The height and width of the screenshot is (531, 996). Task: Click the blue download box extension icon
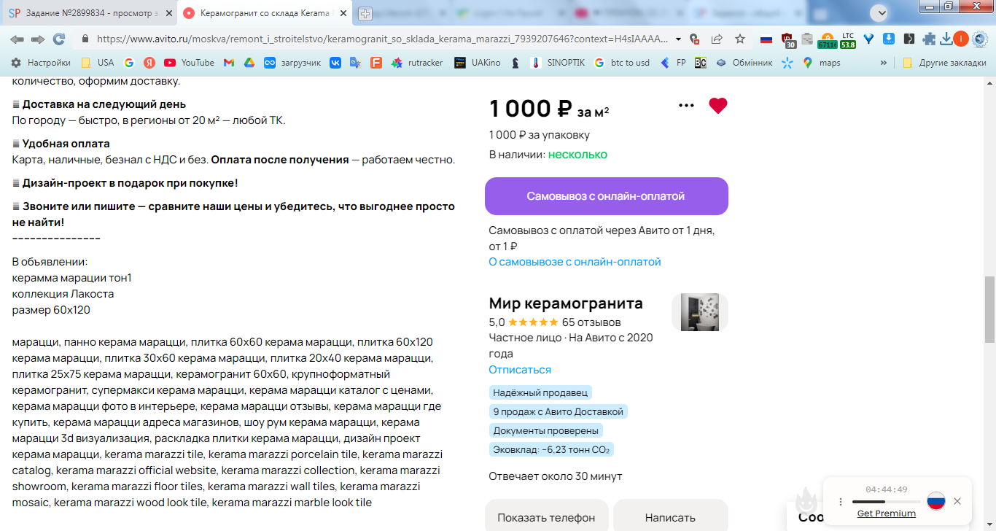coord(889,39)
